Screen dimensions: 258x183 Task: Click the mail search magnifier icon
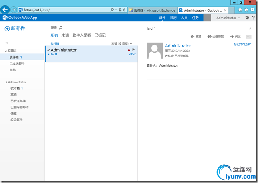(x=61, y=28)
